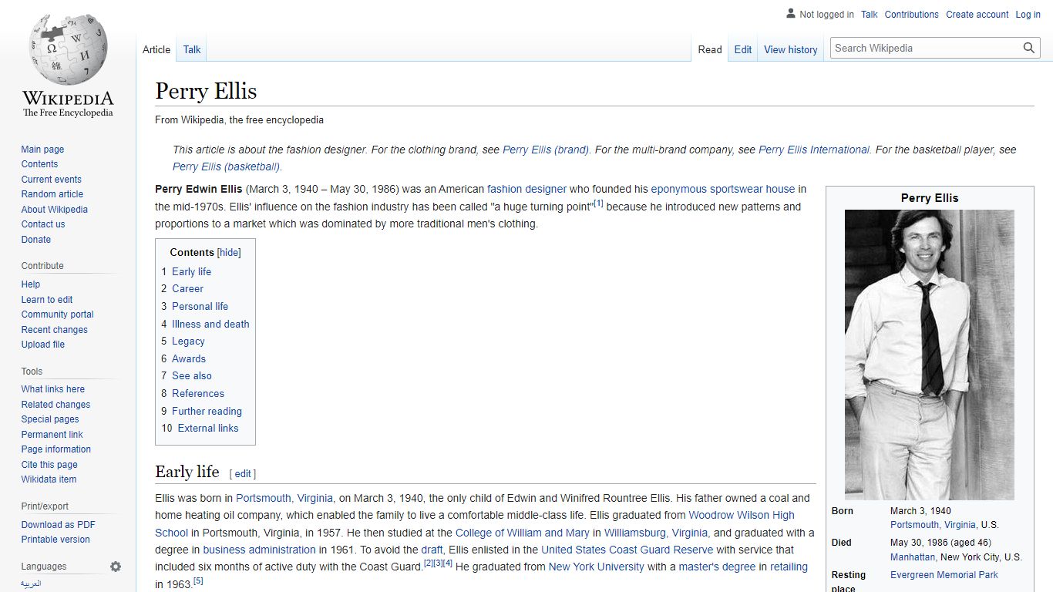This screenshot has width=1053, height=592.
Task: Open Page information
Action: (56, 449)
